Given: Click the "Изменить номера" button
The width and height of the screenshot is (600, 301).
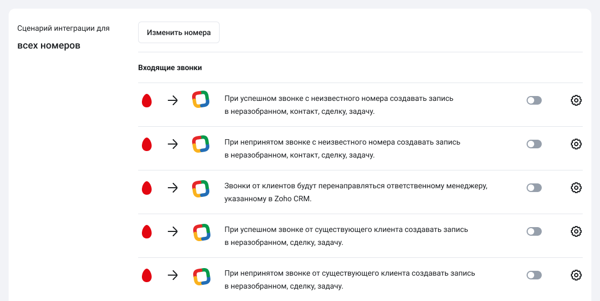Looking at the screenshot, I should 179,32.
